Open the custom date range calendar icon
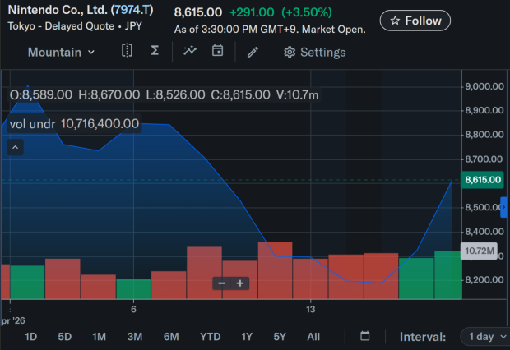The image size is (510, 350). 365,336
